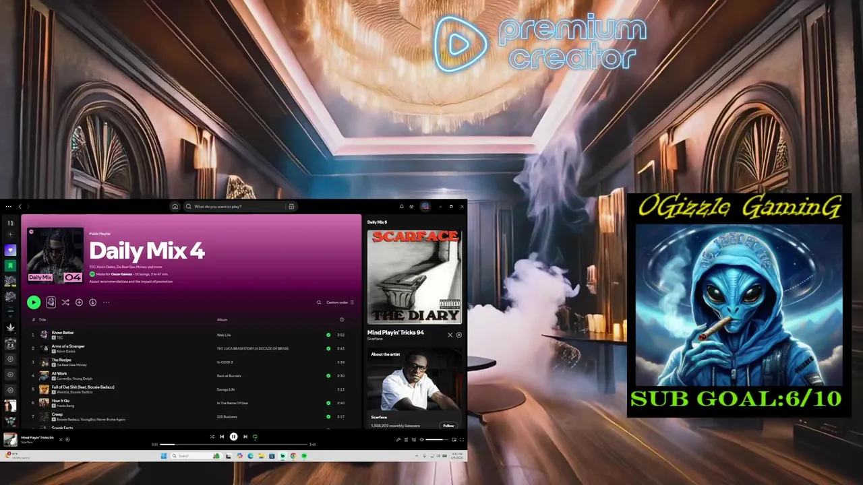Screen dimensions: 863x485
Task: Open the 'Savage Life' album link
Action: click(x=226, y=389)
